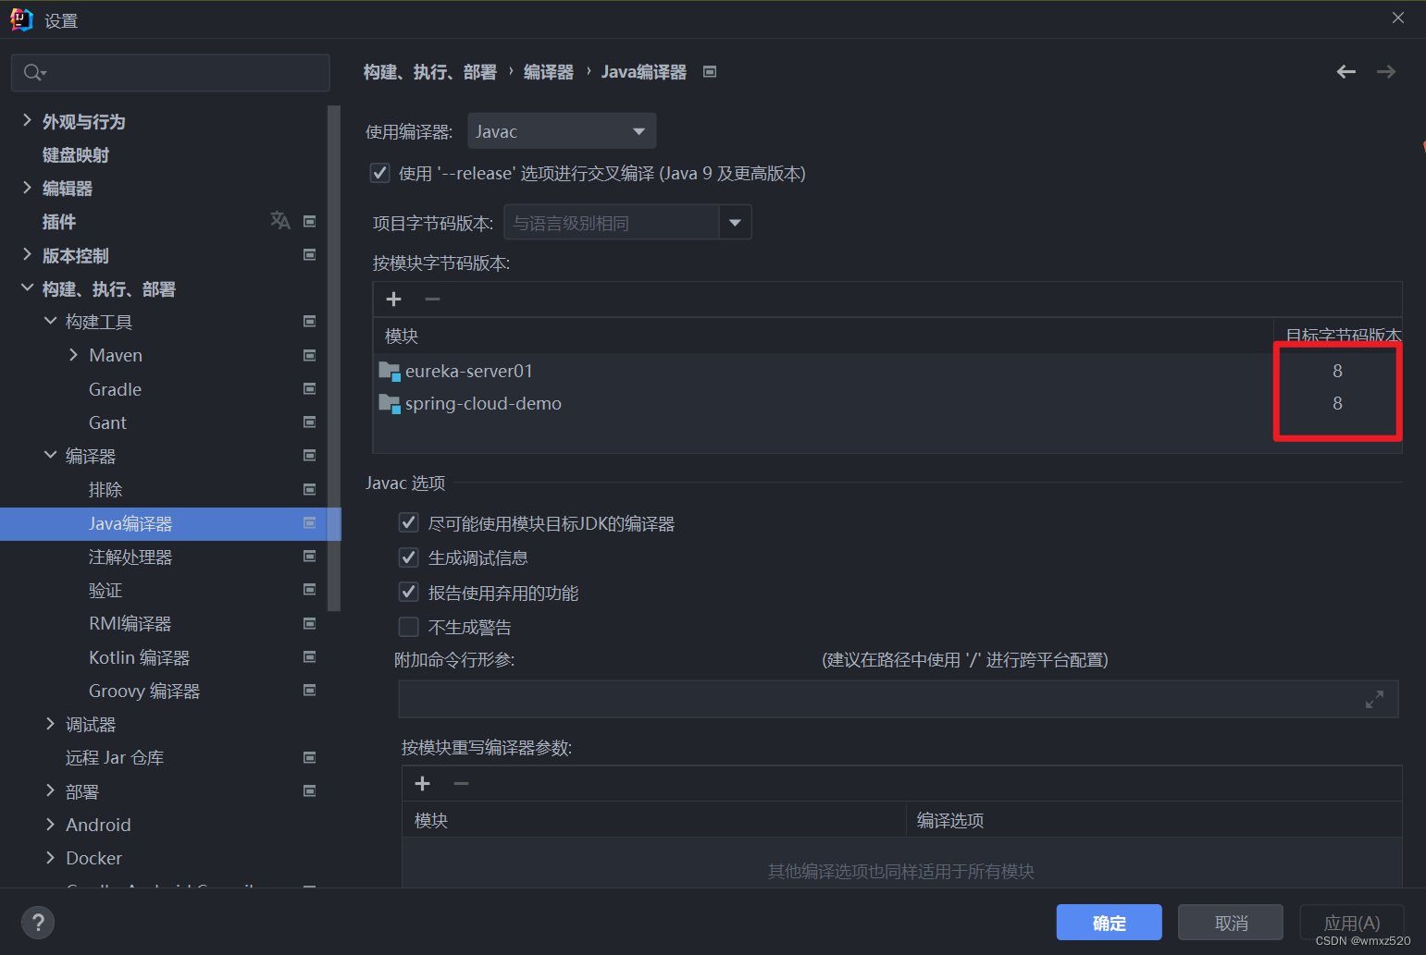Image resolution: width=1426 pixels, height=955 pixels.
Task: Click 编译器 breadcrumb link
Action: (x=549, y=72)
